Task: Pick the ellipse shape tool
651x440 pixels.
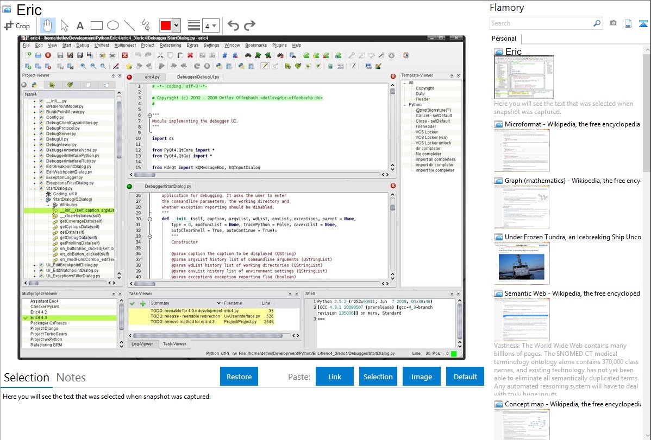Action: (112, 25)
